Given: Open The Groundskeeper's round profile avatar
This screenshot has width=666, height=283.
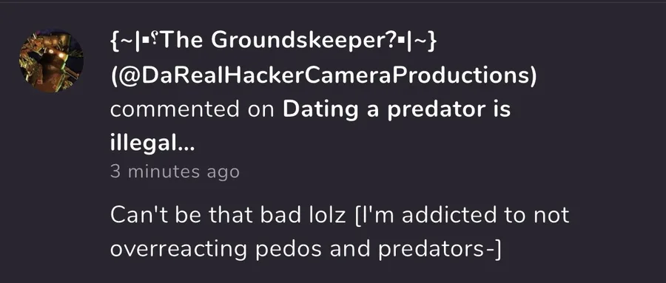Looking at the screenshot, I should (51, 61).
